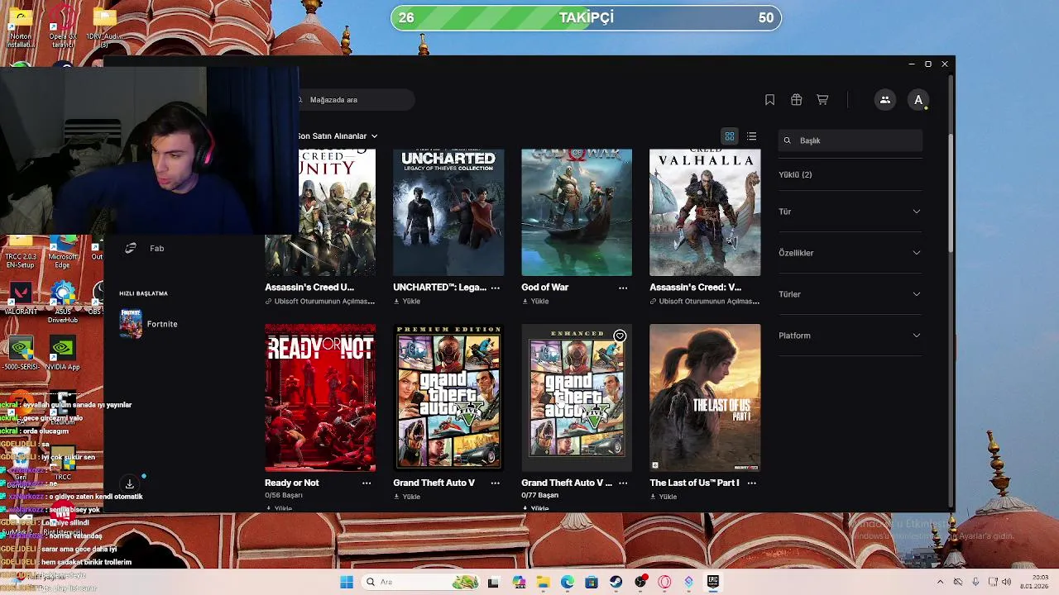Select the Norton Installation desktop icon

(21, 26)
